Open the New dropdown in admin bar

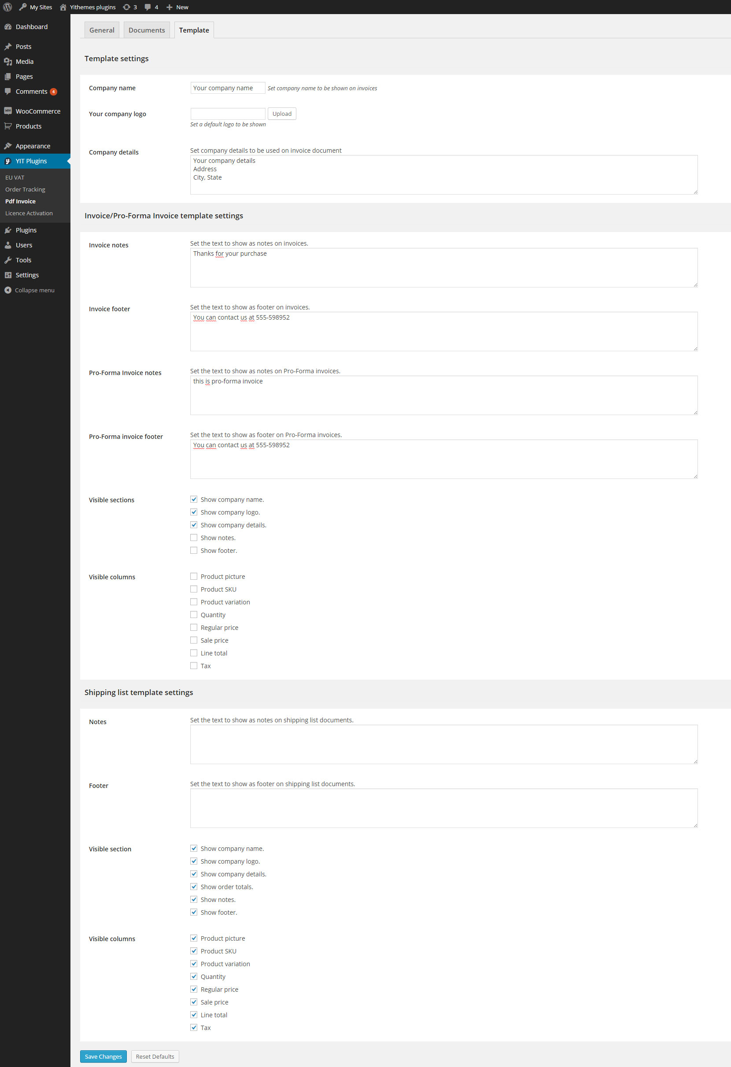pos(177,7)
